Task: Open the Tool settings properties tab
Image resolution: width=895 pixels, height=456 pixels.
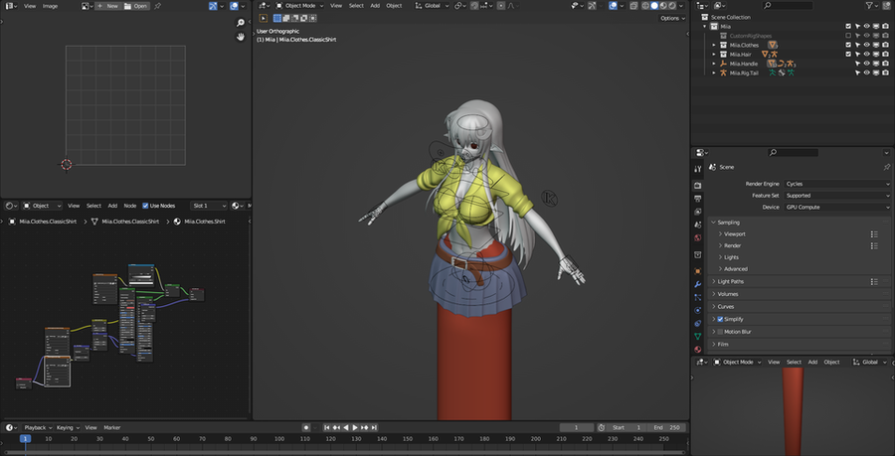Action: coord(698,170)
